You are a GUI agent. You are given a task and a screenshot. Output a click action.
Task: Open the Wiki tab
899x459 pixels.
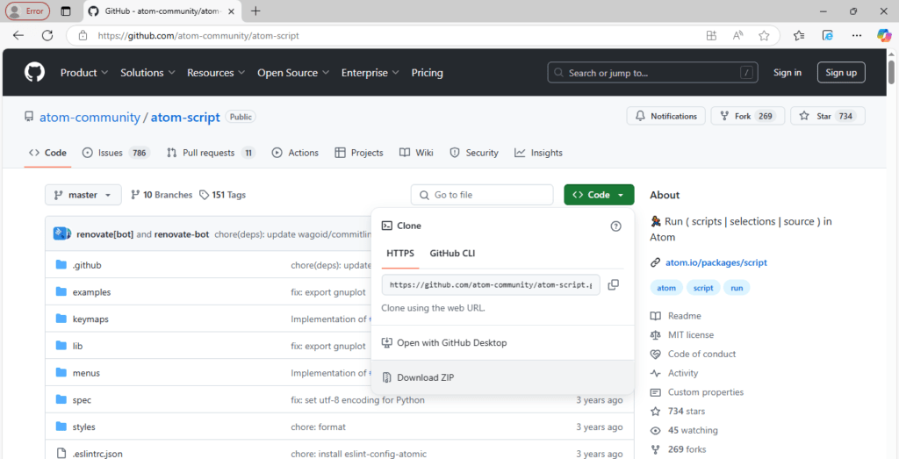[417, 153]
